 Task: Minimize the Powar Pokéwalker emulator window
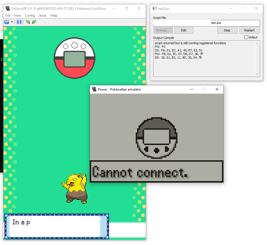[x=192, y=89]
